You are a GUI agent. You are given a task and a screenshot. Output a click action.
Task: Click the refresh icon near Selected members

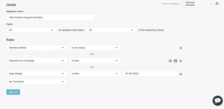tap(217, 4)
